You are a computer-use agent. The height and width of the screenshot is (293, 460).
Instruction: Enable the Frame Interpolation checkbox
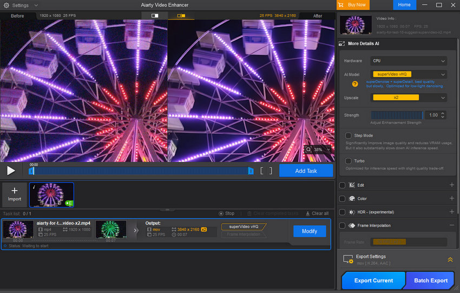coord(342,226)
